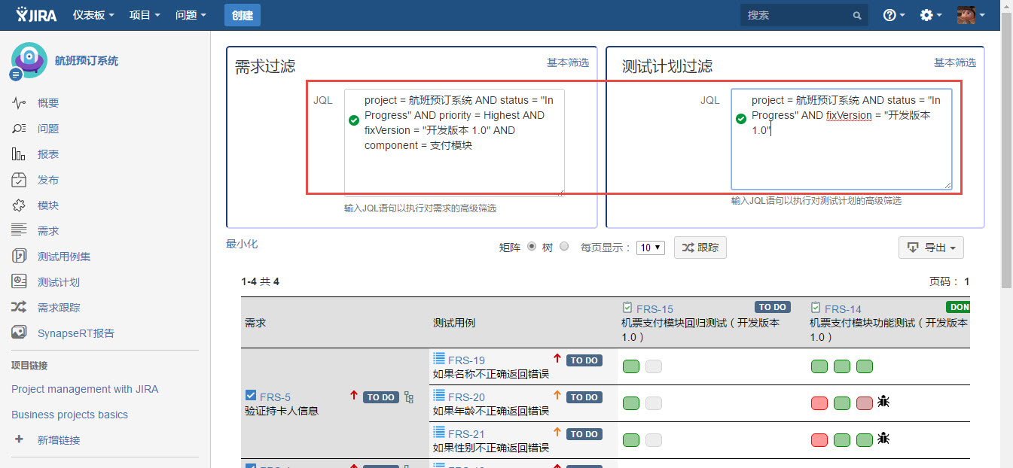Go to 问题 in the sidebar
1013x468 pixels.
(48, 129)
